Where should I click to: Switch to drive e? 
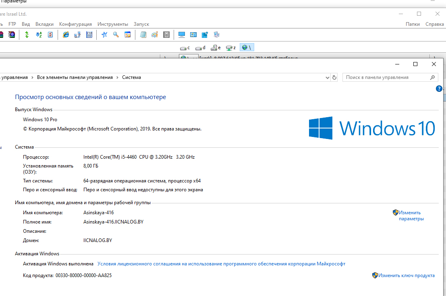pos(216,48)
